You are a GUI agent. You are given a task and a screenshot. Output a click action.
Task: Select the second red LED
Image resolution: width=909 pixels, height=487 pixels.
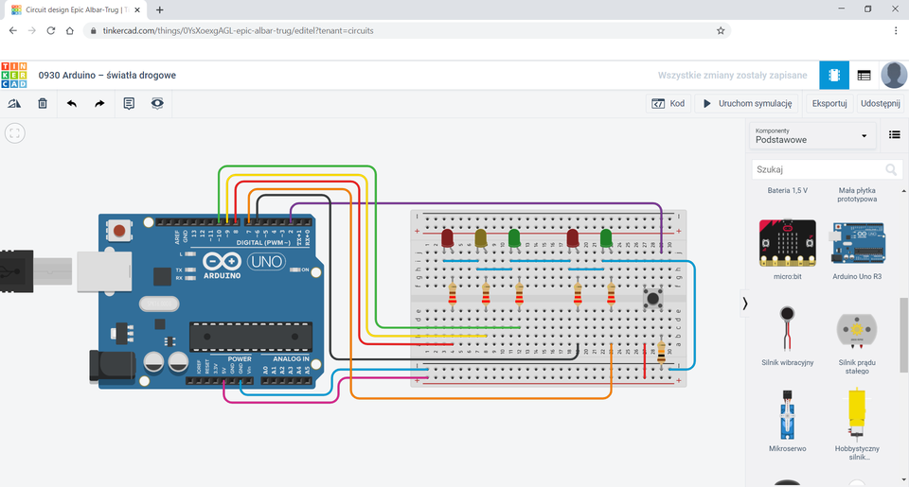click(x=572, y=239)
